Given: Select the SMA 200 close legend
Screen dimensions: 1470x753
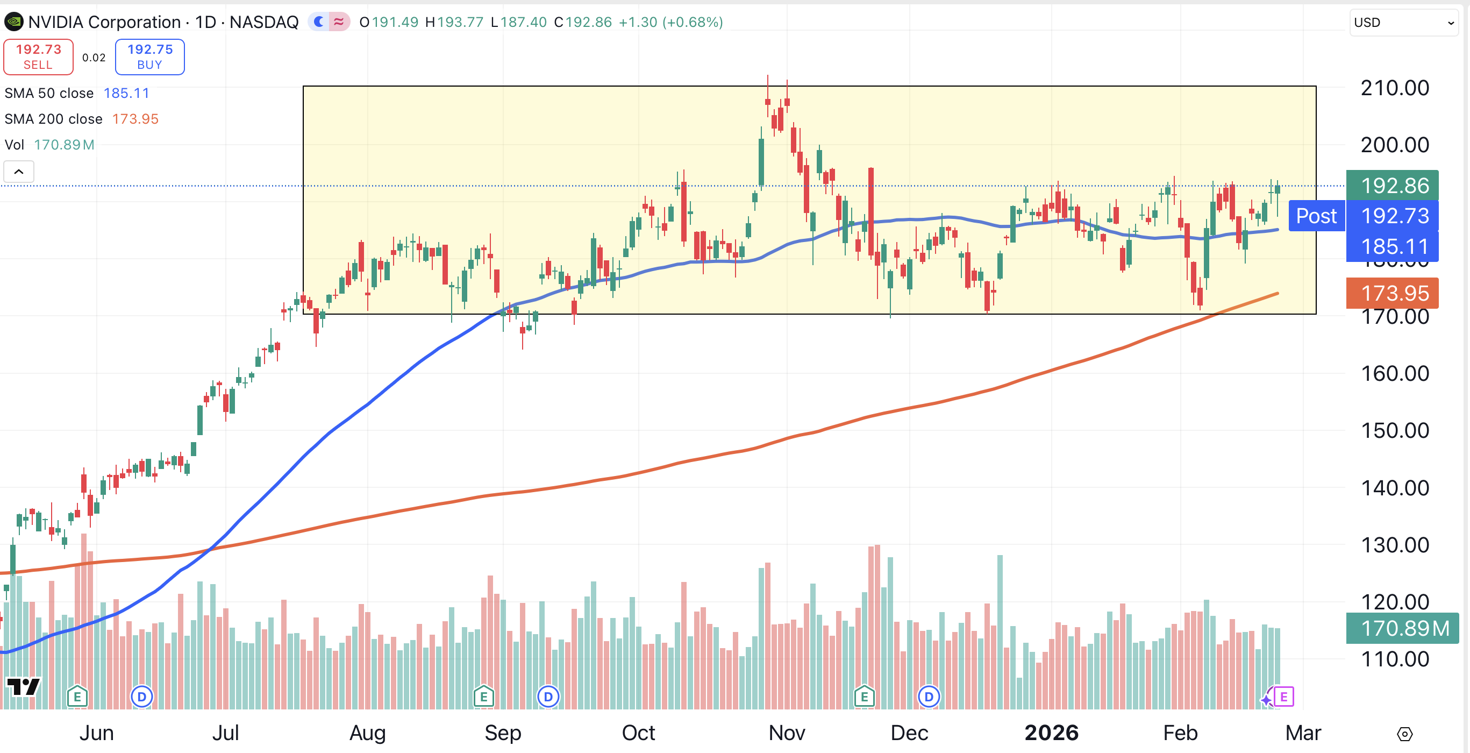Looking at the screenshot, I should [54, 119].
